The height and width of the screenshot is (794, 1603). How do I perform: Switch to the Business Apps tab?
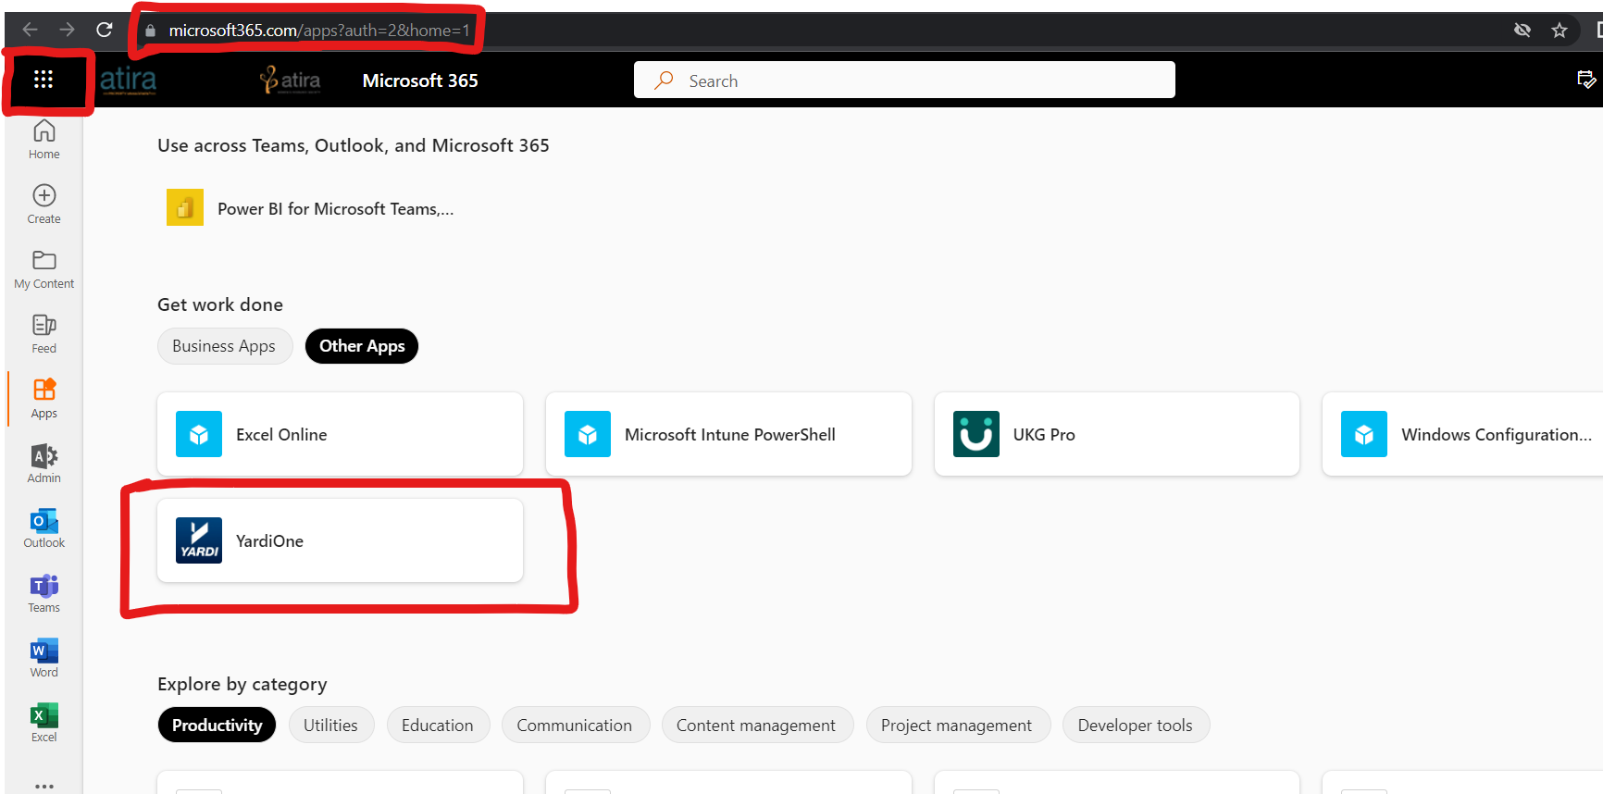(x=224, y=346)
